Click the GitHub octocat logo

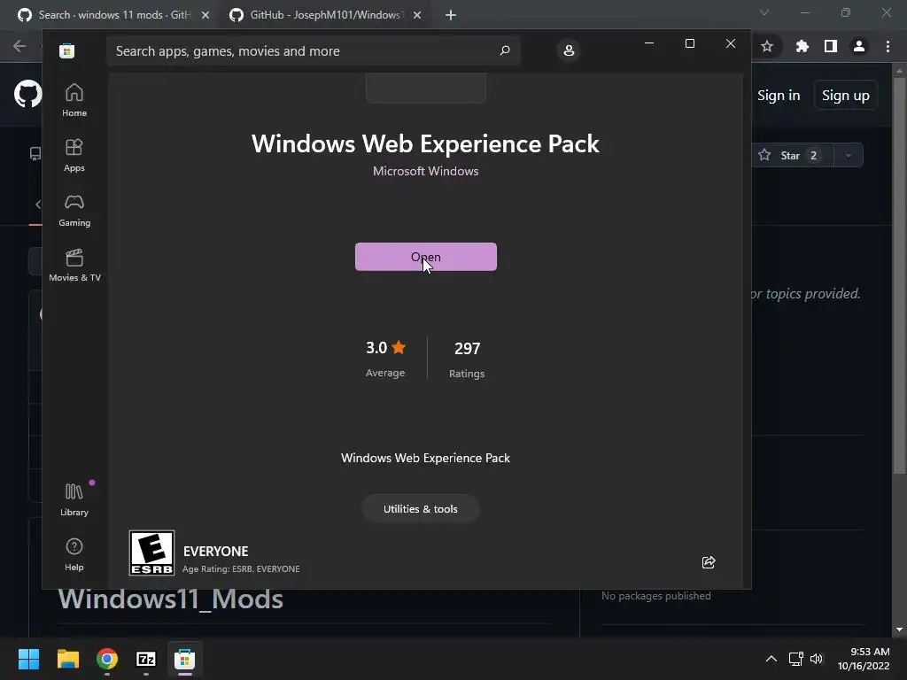pos(27,94)
